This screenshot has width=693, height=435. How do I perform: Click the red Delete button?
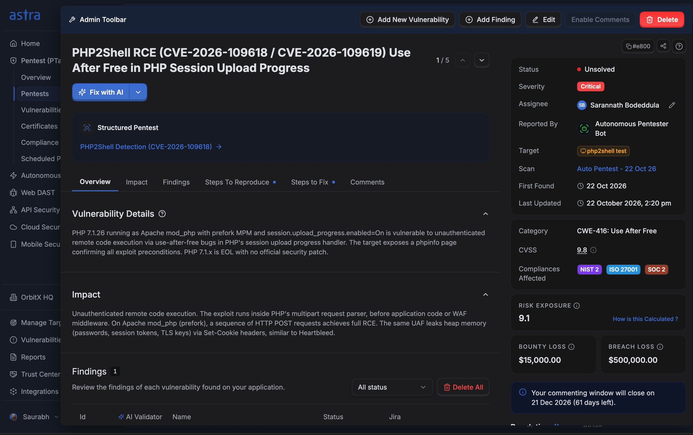(x=662, y=19)
